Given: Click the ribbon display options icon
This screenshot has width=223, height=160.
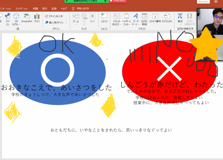Looking at the screenshot, I should (216, 2).
